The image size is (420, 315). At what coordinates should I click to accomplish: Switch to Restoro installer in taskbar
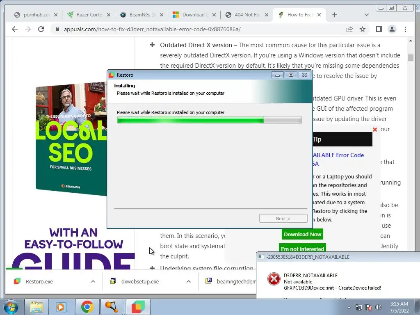[138, 307]
